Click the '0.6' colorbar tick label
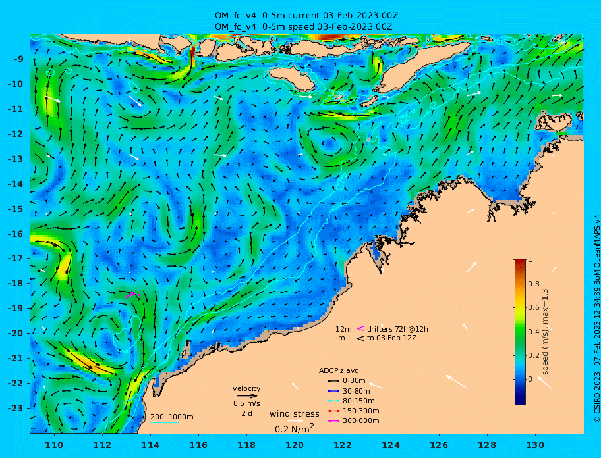The width and height of the screenshot is (601, 458). [x=534, y=307]
